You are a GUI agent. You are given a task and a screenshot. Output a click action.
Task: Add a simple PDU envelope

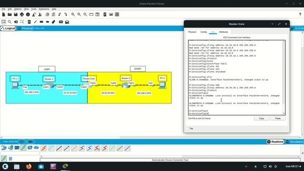[61, 22]
